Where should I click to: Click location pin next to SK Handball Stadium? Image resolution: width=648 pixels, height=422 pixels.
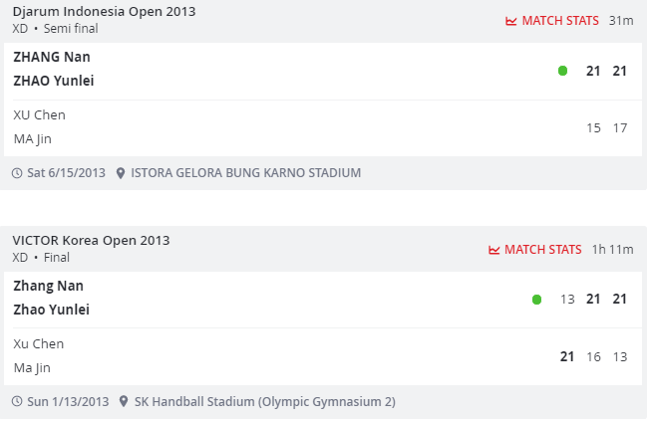124,402
